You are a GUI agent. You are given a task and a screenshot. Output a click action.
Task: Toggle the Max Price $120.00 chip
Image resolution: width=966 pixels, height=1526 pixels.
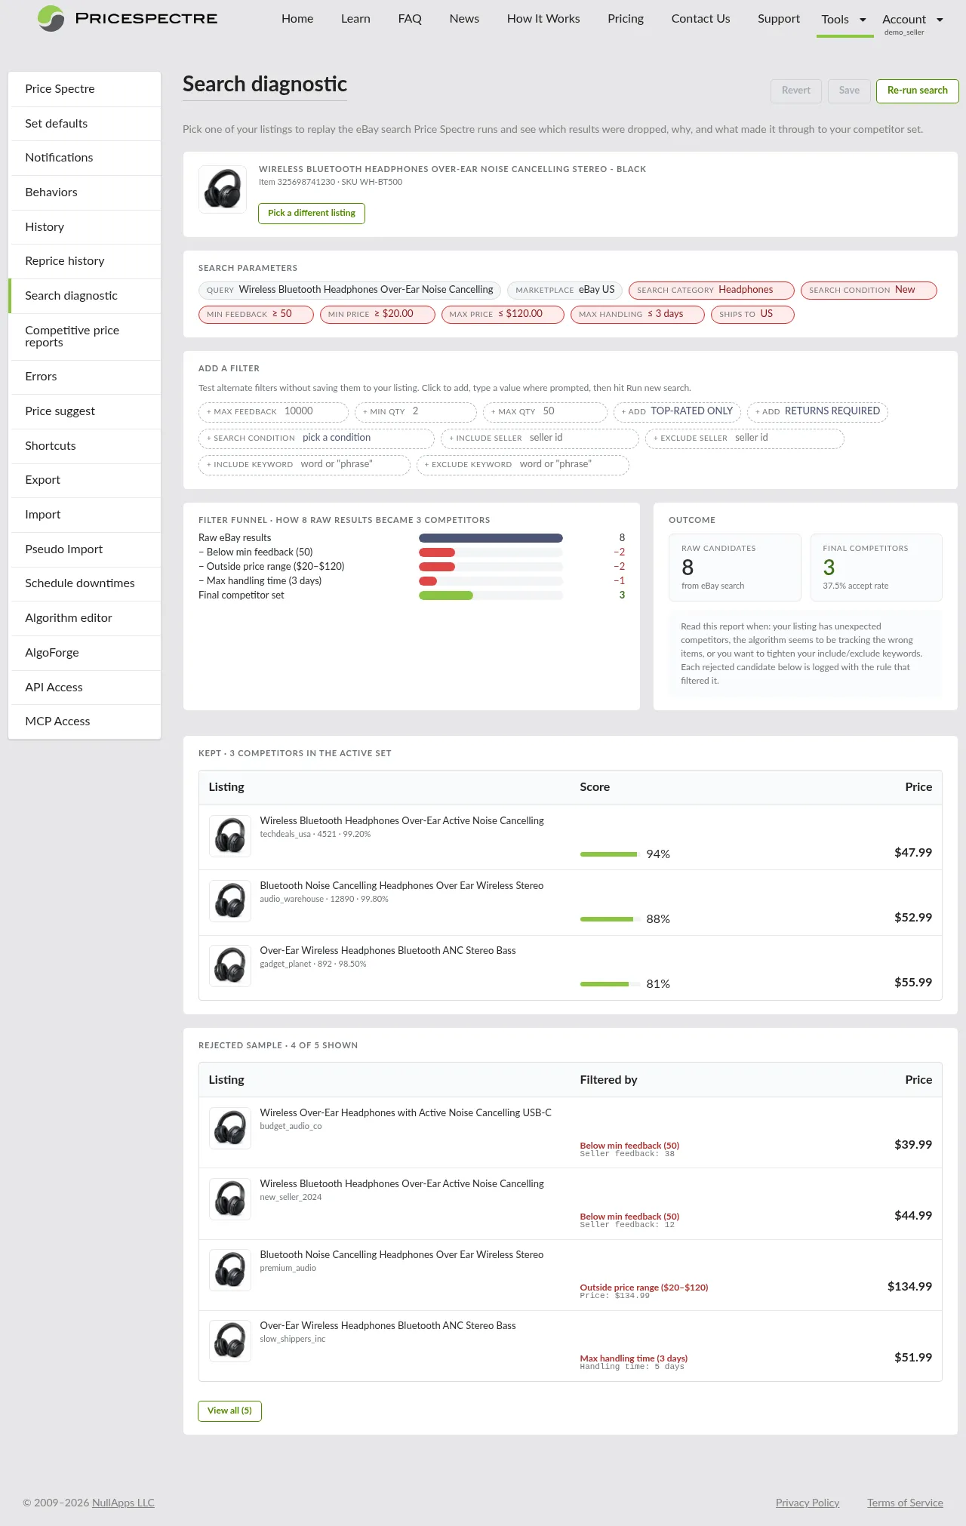(x=503, y=315)
